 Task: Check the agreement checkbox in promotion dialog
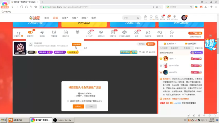(x=68, y=101)
